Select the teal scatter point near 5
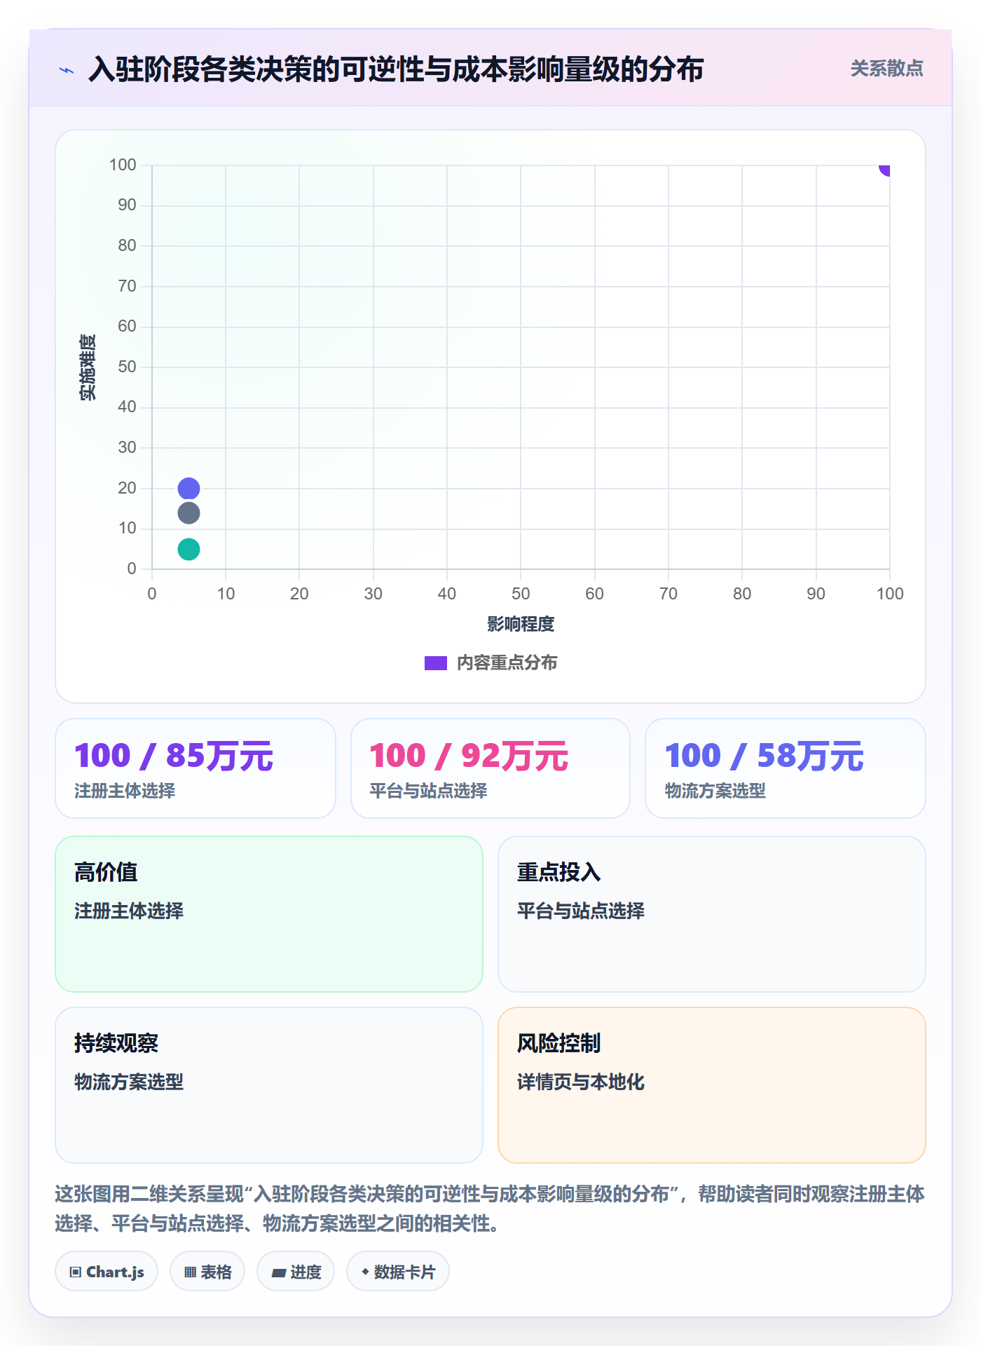The image size is (981, 1346). (188, 549)
